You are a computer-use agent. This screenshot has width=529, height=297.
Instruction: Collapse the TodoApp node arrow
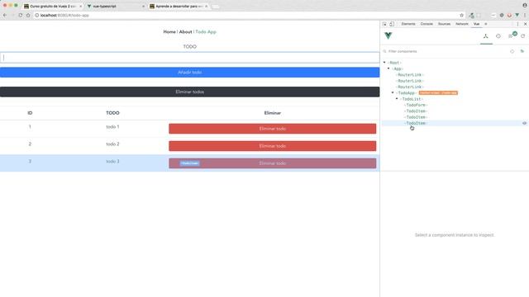tap(393, 92)
